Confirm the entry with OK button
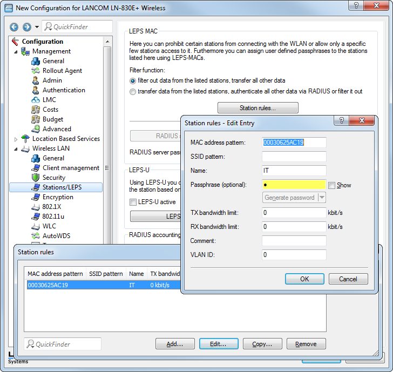 pyautogui.click(x=304, y=279)
